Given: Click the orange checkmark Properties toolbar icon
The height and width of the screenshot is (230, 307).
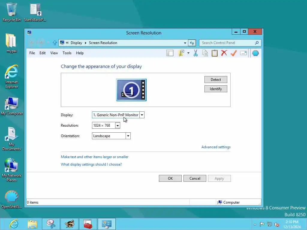Looking at the screenshot, I should coord(234,53).
